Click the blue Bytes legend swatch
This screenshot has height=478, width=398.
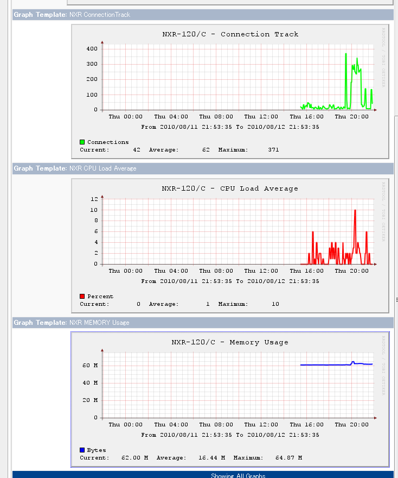pyautogui.click(x=82, y=450)
